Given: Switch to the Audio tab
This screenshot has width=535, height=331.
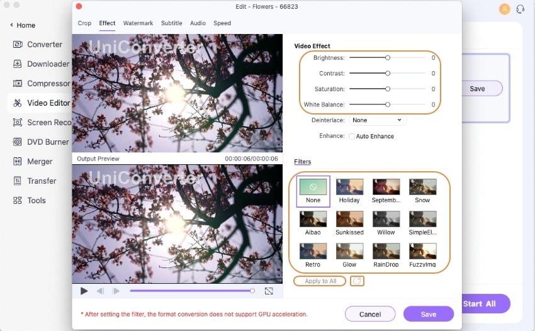Looking at the screenshot, I should (x=198, y=23).
